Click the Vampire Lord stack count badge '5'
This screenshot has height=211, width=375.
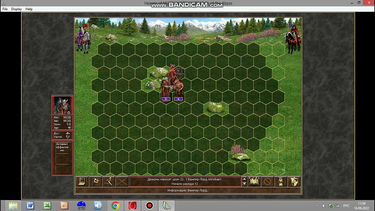166,99
